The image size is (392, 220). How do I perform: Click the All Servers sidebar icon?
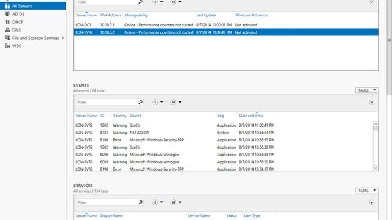[7, 6]
